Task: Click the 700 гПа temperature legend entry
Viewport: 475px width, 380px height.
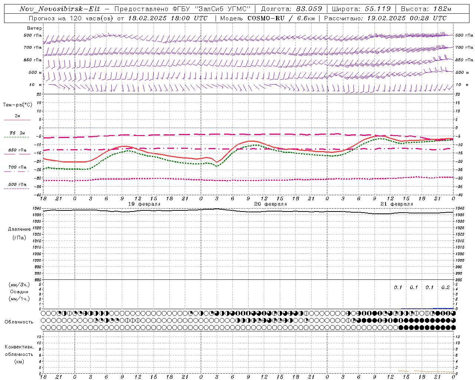Action: click(x=17, y=167)
